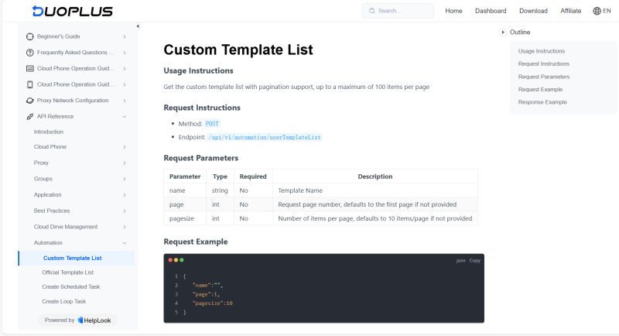Collapse the Automation section chevron
The height and width of the screenshot is (336, 619).
coord(125,243)
